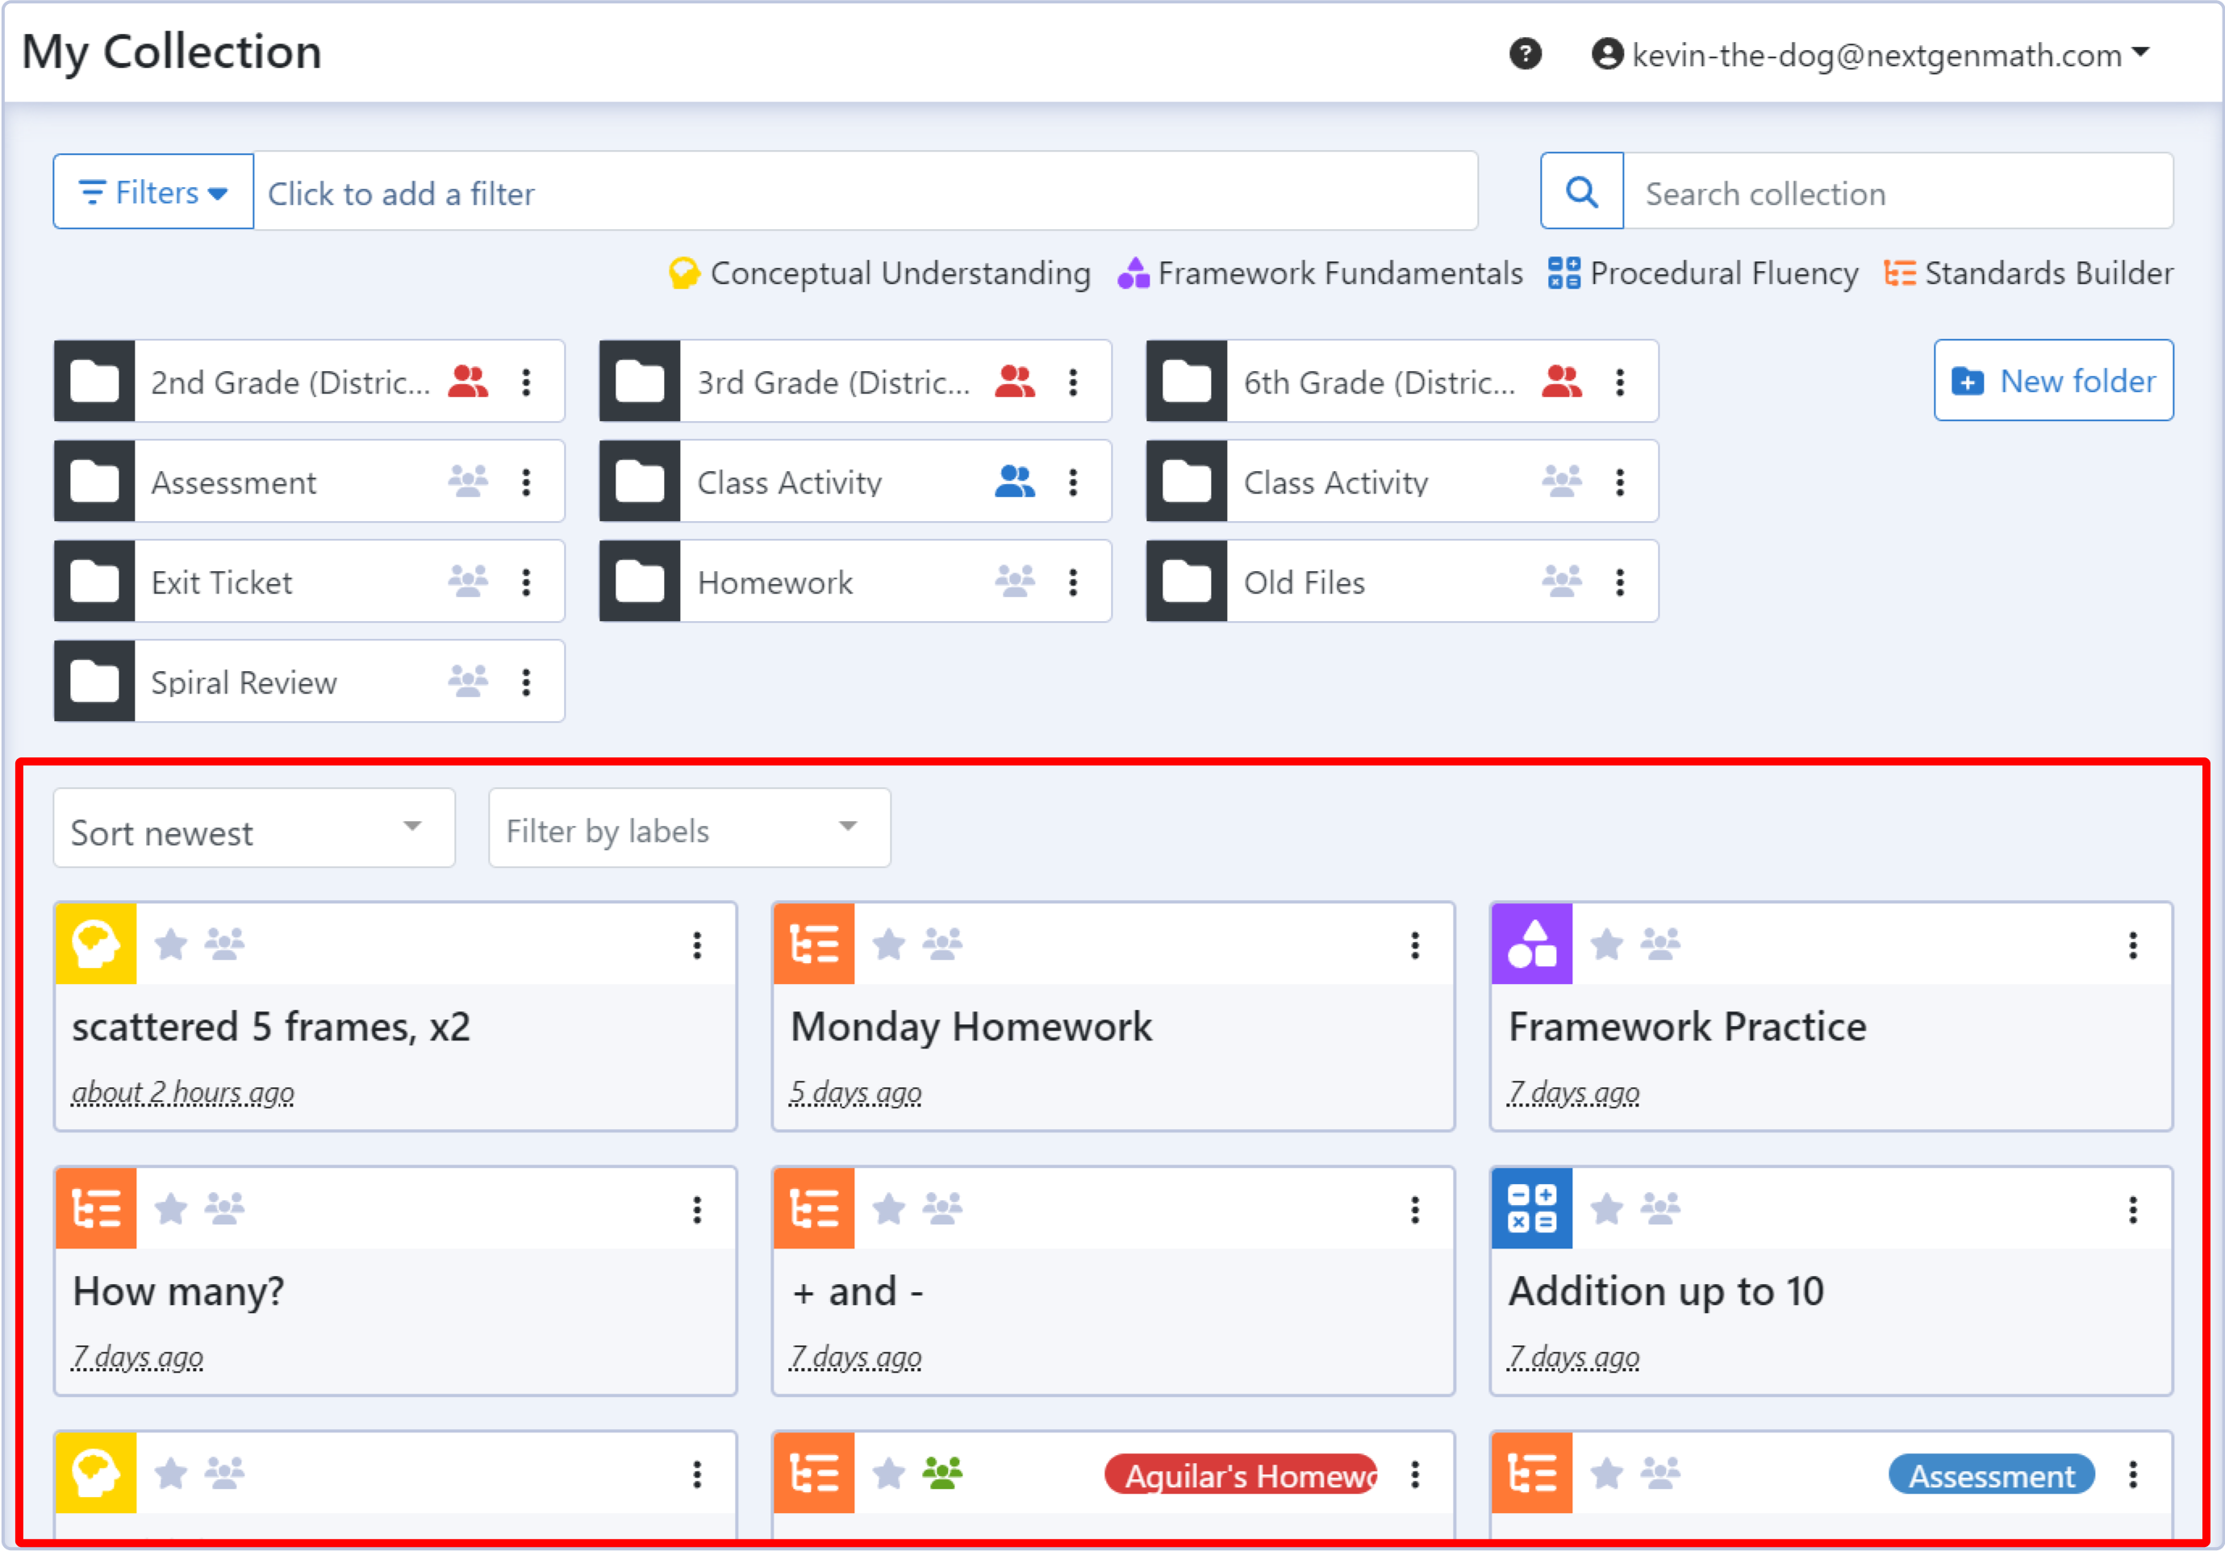Screen dimensions: 2225x1551
Task: Click the magnifier search icon button
Action: (x=1580, y=192)
